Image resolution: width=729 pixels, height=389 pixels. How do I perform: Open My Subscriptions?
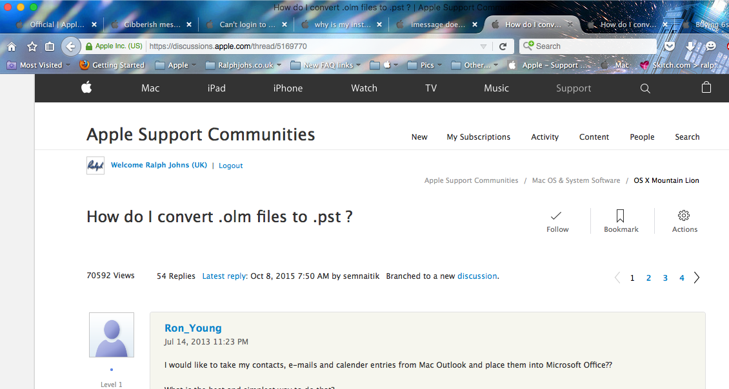[479, 137]
